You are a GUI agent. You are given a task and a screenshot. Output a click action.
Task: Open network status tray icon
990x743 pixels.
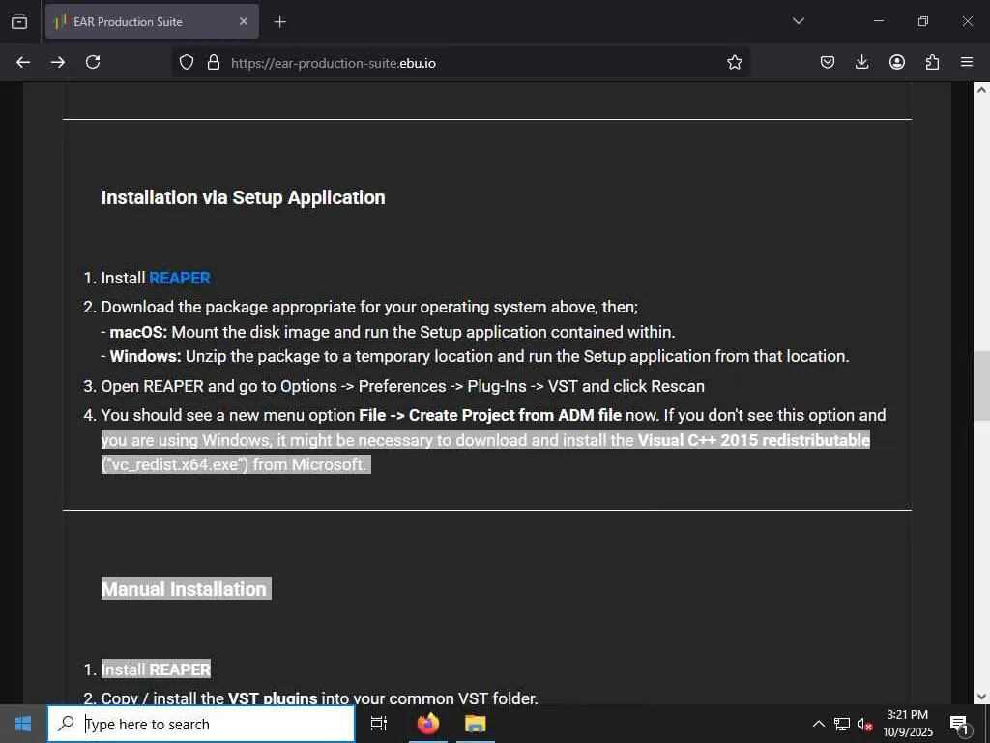[x=842, y=724]
